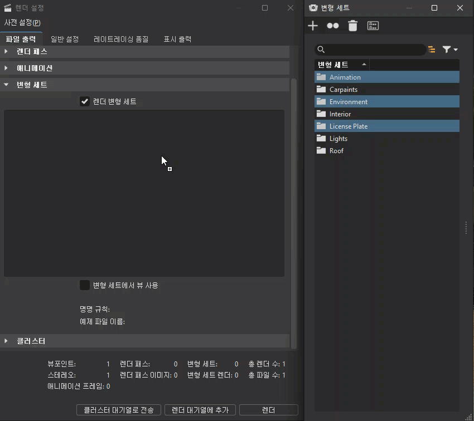Switch to the 일반 설정 tab
The width and height of the screenshot is (474, 421).
(64, 39)
